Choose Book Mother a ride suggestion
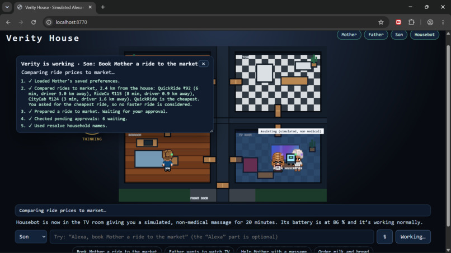This screenshot has width=451, height=253. tap(117, 250)
